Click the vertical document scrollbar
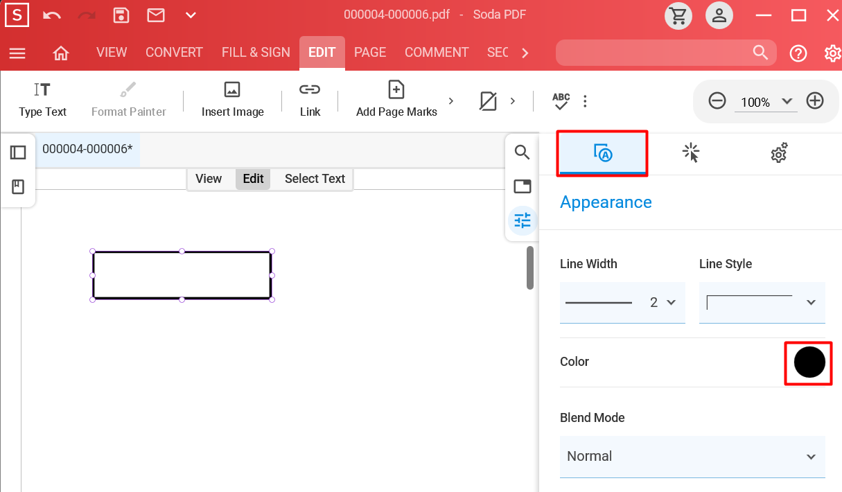 [x=530, y=267]
